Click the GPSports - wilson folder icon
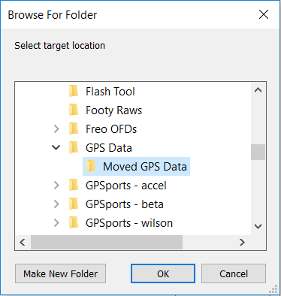This screenshot has width=281, height=296. click(74, 223)
